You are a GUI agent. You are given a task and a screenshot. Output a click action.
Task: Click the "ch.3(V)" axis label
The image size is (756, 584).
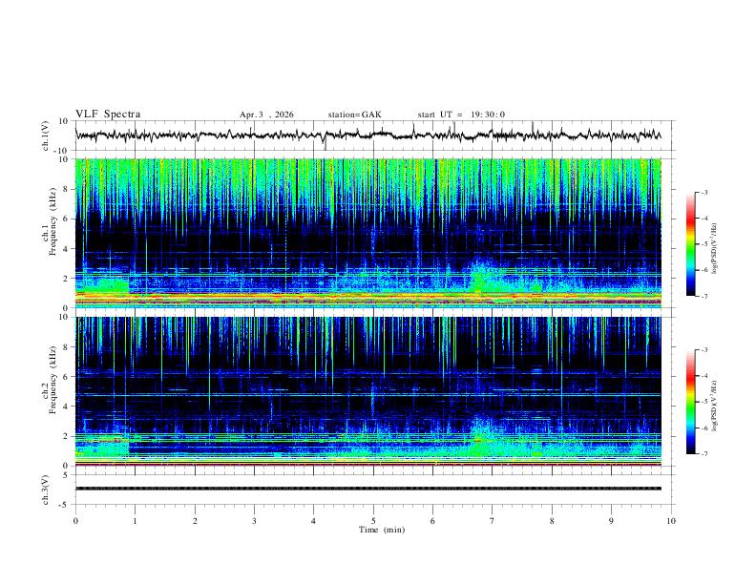[x=46, y=490]
